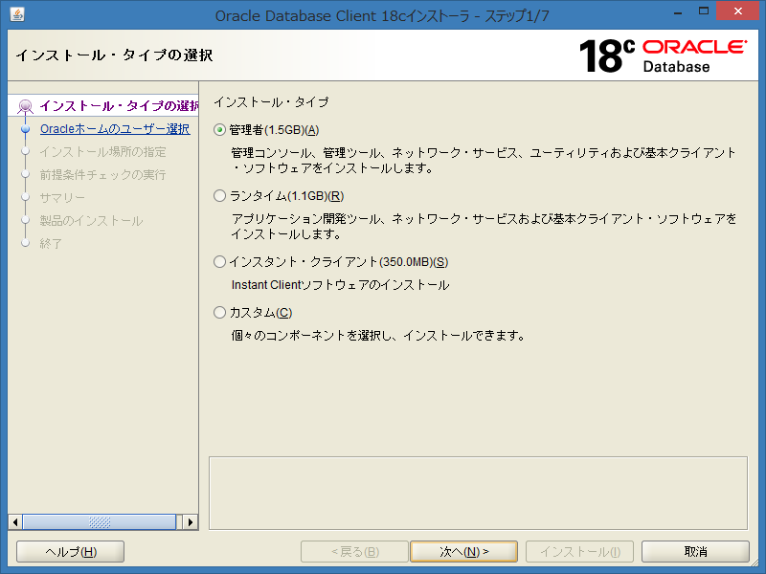The image size is (766, 574).
Task: Select the カスタム install type
Action: (x=220, y=312)
